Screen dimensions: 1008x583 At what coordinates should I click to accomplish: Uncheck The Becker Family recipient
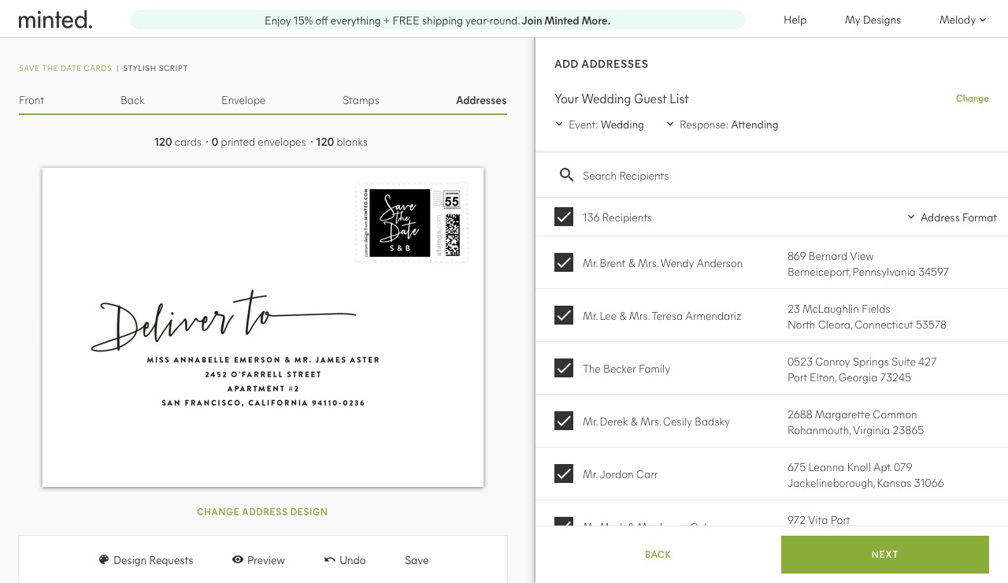pyautogui.click(x=564, y=368)
